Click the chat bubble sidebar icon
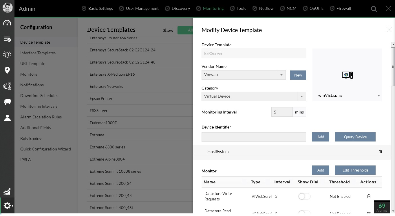Image resolution: width=395 pixels, height=216 pixels. click(x=7, y=102)
